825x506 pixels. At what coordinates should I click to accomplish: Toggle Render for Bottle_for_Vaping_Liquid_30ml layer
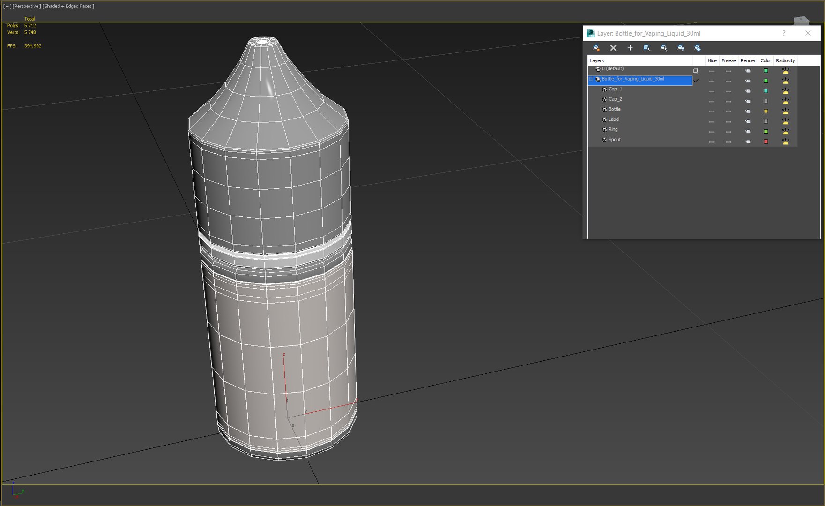click(x=748, y=81)
